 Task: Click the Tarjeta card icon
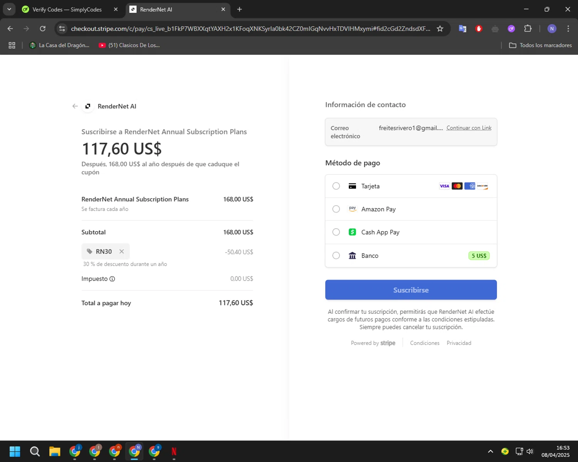[x=352, y=186]
